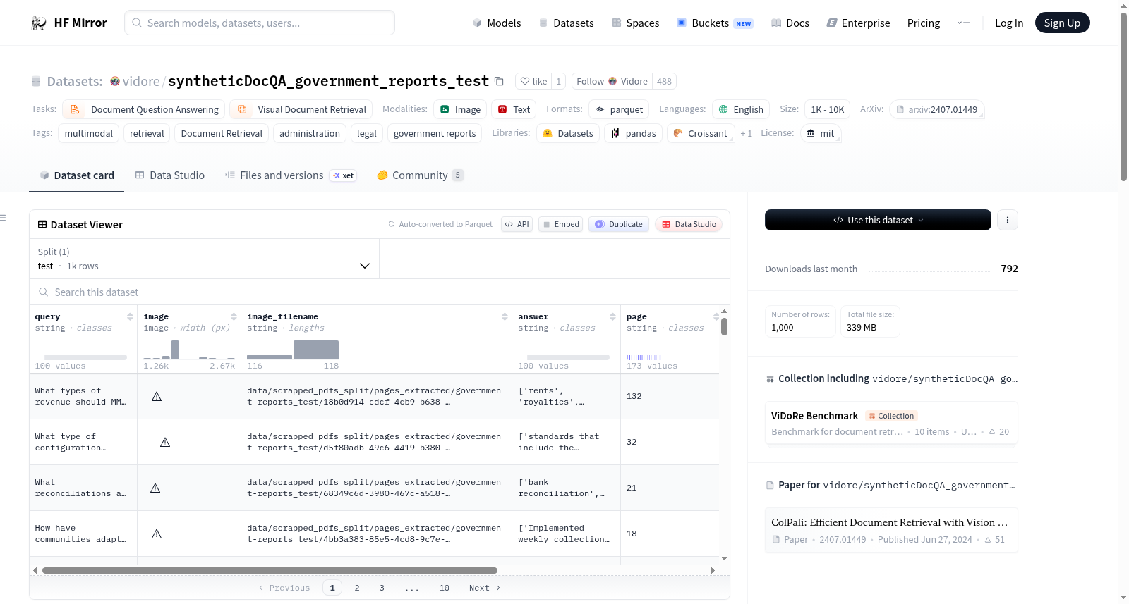Click the Document Question Answering task tag
The image size is (1129, 604).
tap(144, 109)
